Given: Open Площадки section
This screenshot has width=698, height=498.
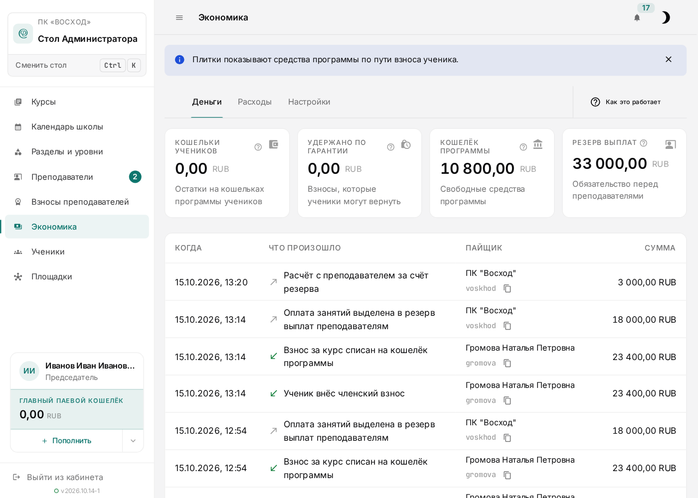Looking at the screenshot, I should click(x=77, y=276).
